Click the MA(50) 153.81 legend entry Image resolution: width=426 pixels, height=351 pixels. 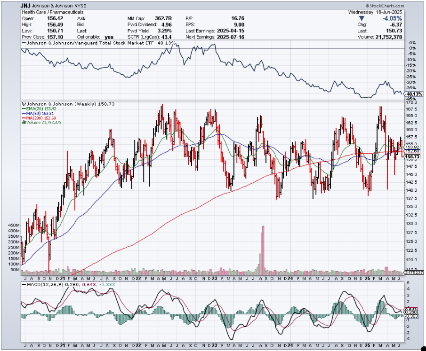40,113
